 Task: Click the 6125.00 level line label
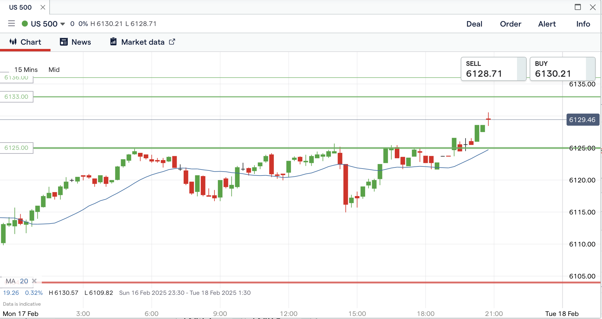coord(16,148)
